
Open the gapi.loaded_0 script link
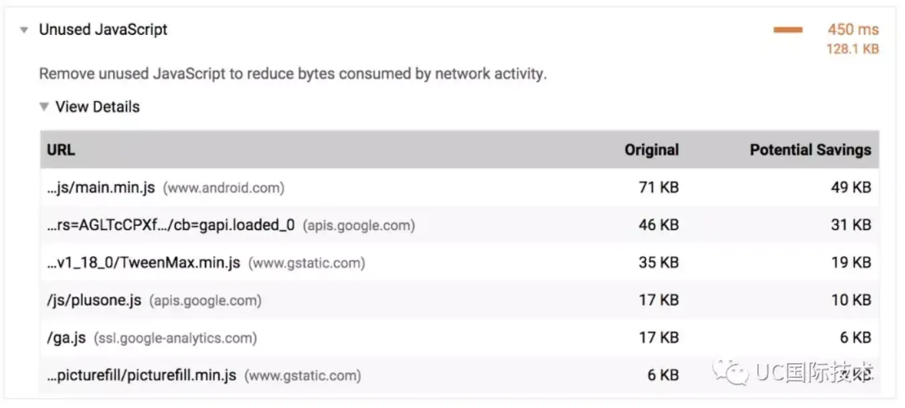click(x=171, y=225)
